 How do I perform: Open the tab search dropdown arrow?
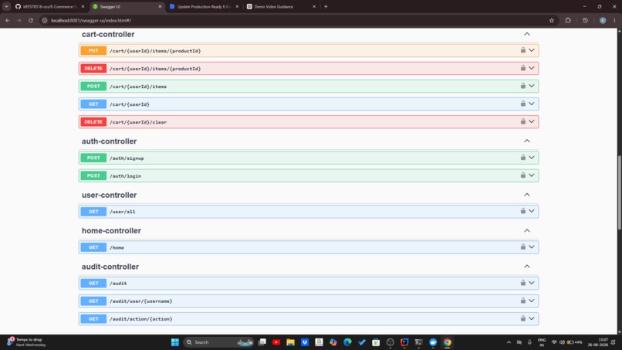click(6, 7)
